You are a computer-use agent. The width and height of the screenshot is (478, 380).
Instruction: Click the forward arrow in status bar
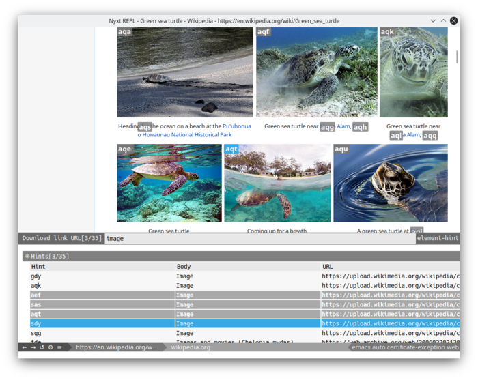(33, 347)
